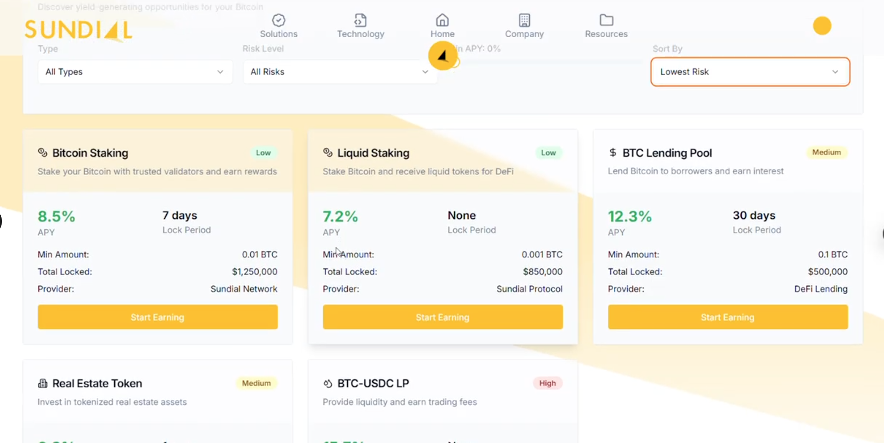Click the Technology code file icon
The image size is (884, 443).
360,20
